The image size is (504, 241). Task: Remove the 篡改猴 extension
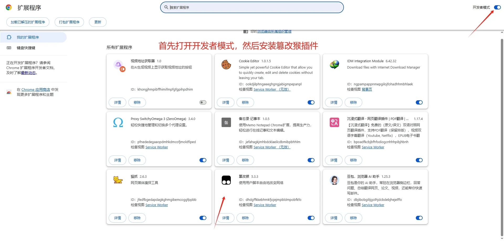pos(245,218)
